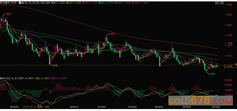Click the 1.1815 high price label

(x=8, y=14)
